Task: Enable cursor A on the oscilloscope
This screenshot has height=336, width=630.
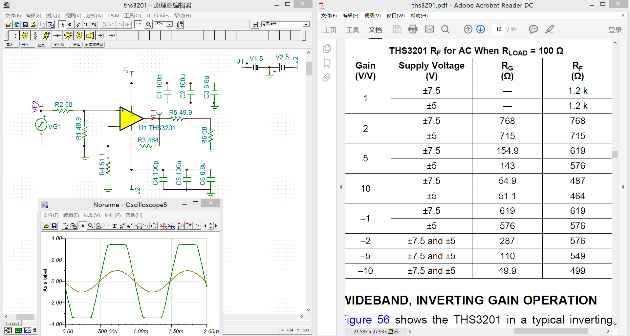Action: tap(163, 226)
